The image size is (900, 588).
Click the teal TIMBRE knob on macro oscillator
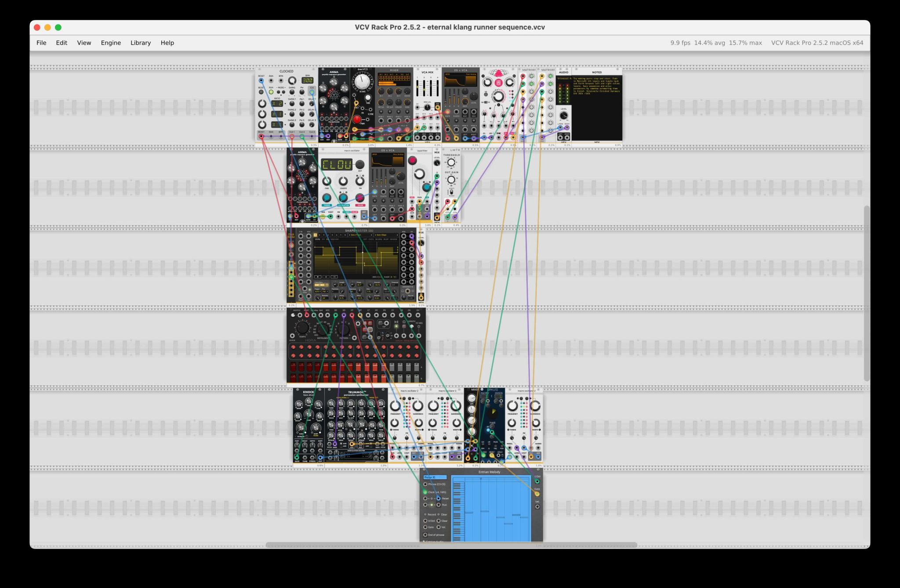[x=327, y=197]
